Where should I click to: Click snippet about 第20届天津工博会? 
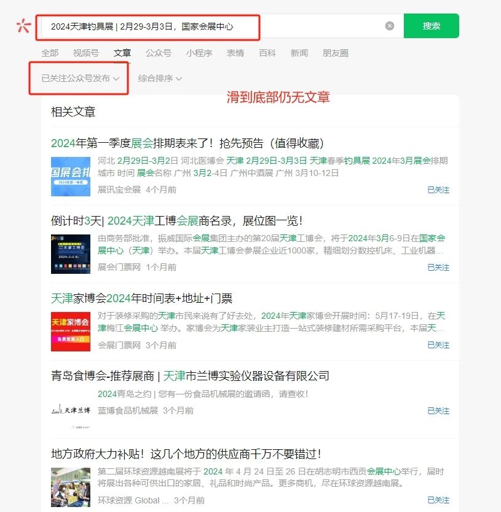click(x=271, y=244)
